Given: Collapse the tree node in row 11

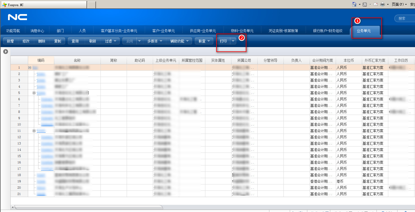Looking at the screenshot, I should click(x=34, y=131).
